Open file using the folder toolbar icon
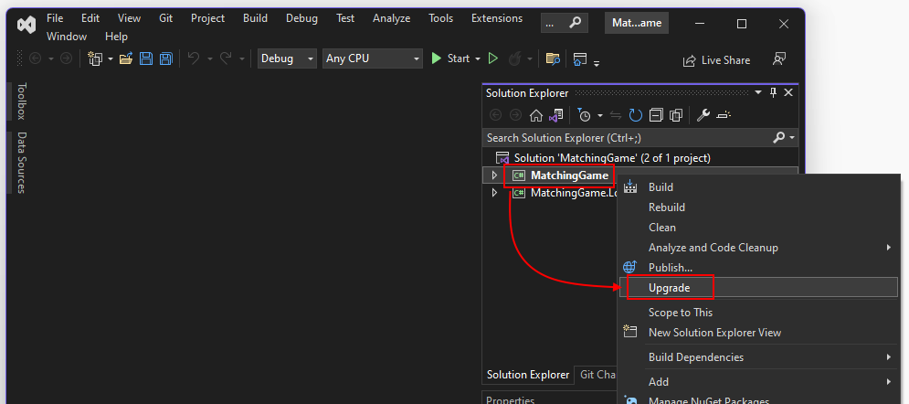 click(126, 58)
